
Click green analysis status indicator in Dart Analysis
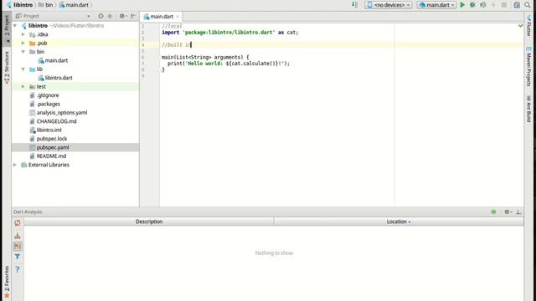(x=493, y=212)
